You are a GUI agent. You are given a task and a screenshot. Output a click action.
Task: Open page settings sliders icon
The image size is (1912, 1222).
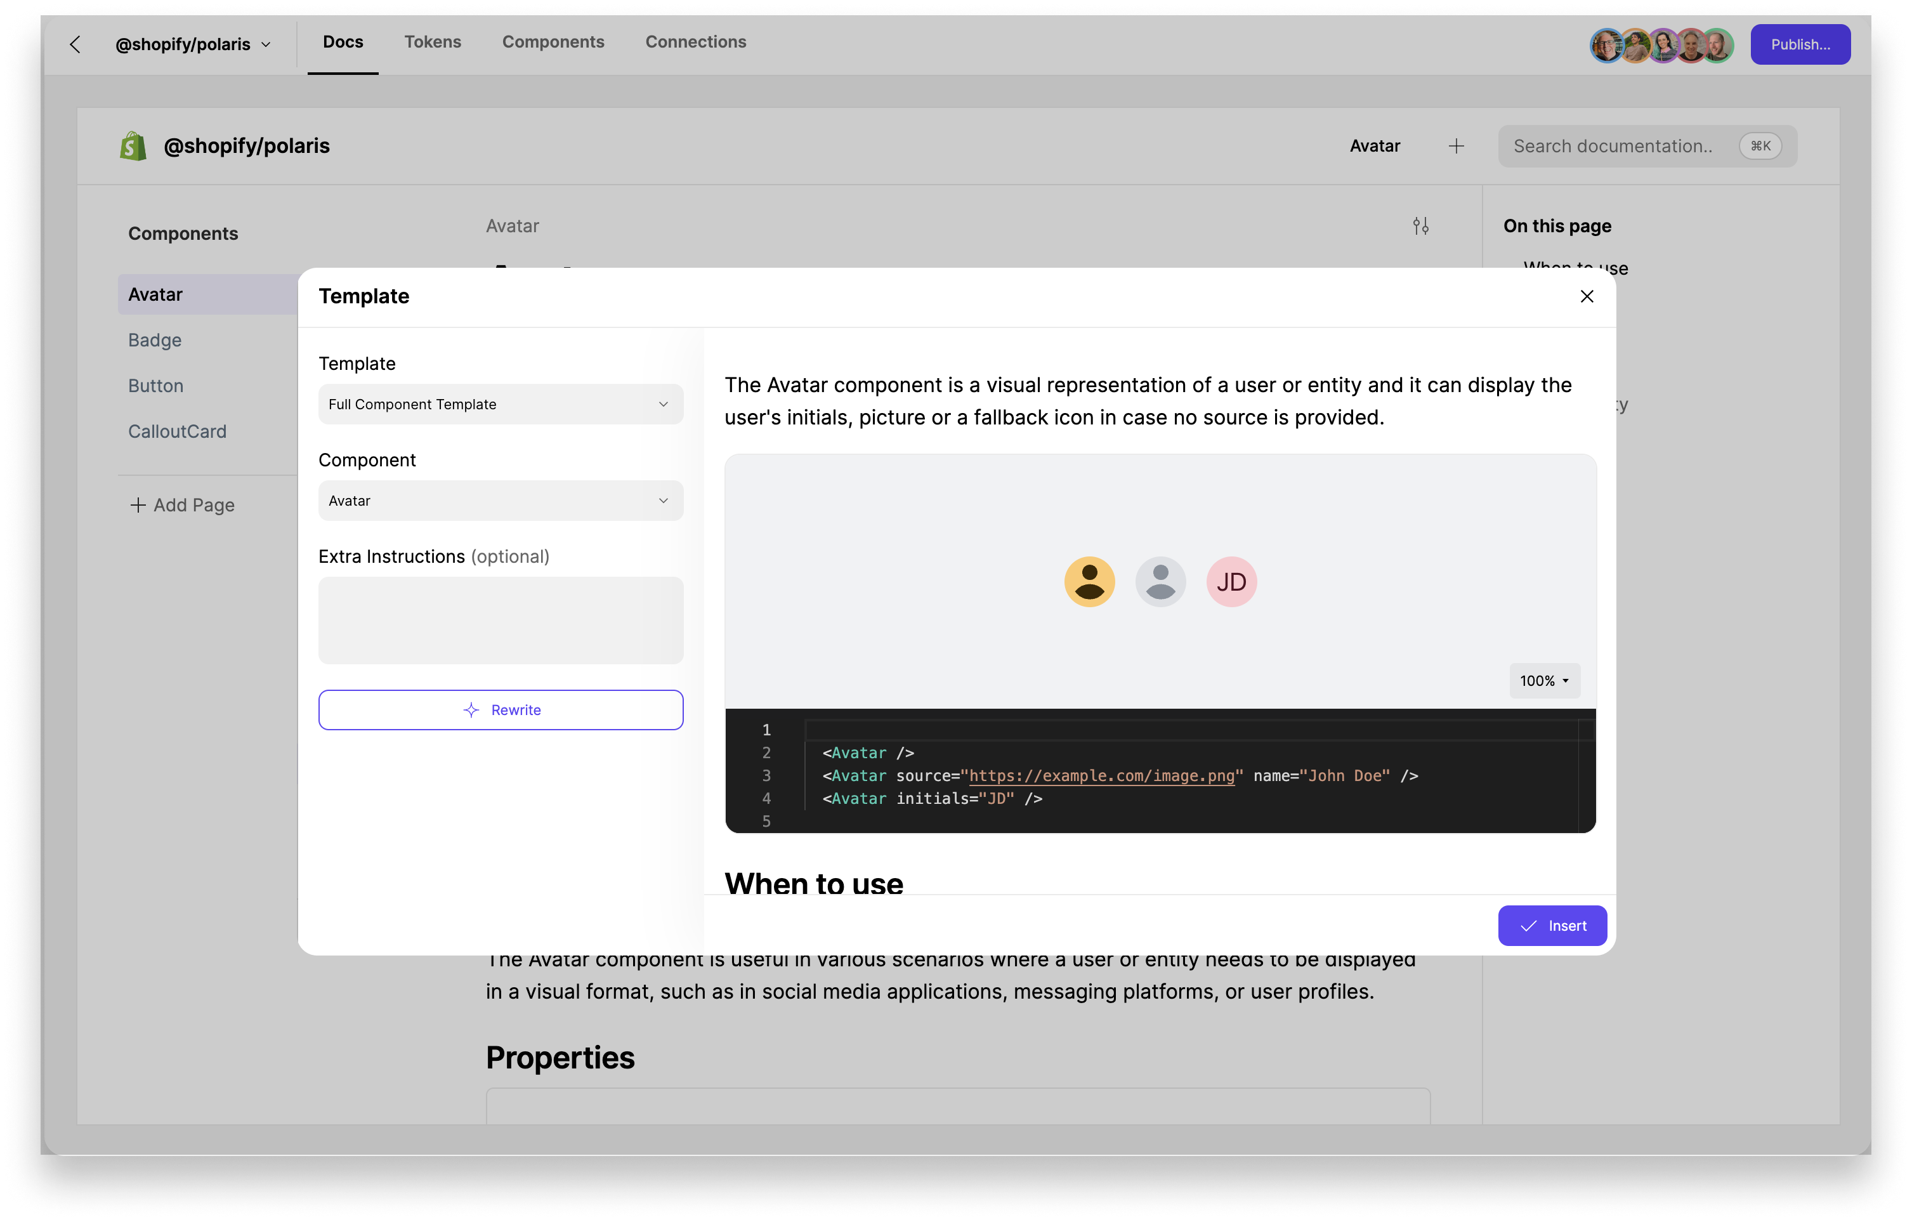click(x=1420, y=227)
